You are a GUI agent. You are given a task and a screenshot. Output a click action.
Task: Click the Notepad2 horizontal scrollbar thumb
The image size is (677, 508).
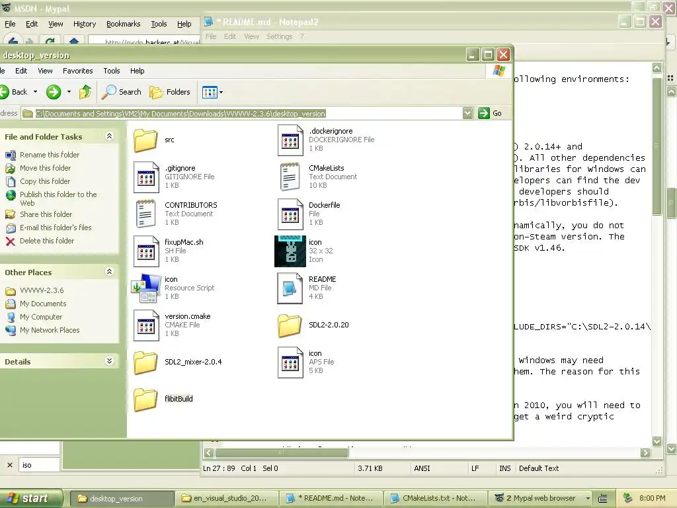tap(282, 452)
